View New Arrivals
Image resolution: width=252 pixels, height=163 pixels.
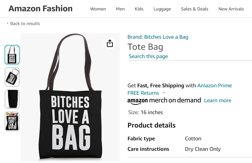pyautogui.click(x=231, y=9)
